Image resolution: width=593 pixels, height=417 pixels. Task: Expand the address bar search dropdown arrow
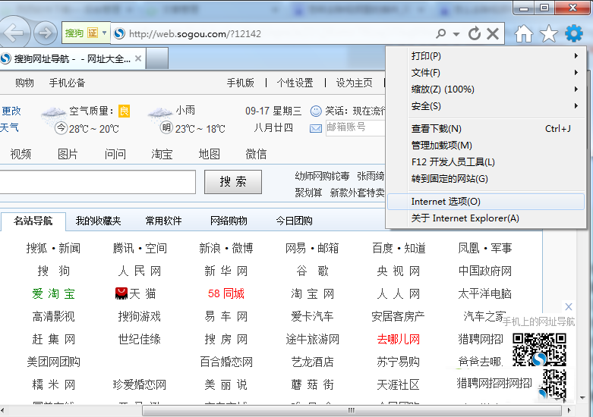456,34
